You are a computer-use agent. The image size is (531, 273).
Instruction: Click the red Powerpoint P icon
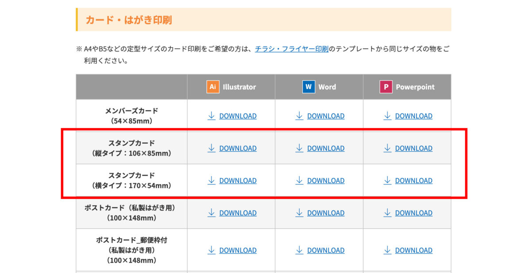(386, 87)
